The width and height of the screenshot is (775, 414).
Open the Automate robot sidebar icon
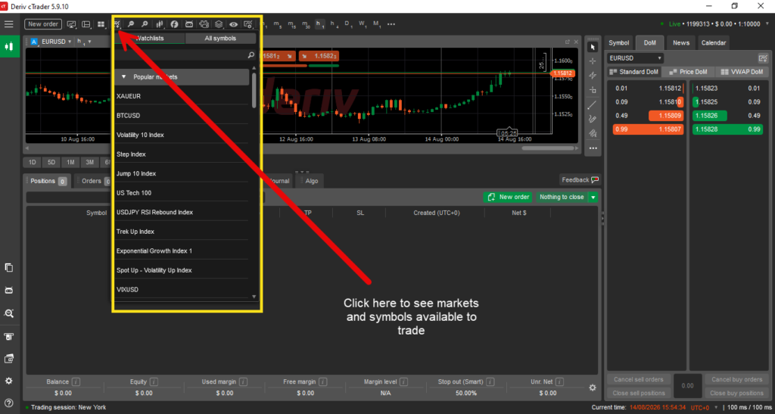(x=8, y=291)
